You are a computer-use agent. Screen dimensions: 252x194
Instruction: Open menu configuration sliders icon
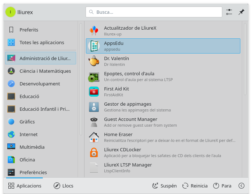[x=229, y=12]
